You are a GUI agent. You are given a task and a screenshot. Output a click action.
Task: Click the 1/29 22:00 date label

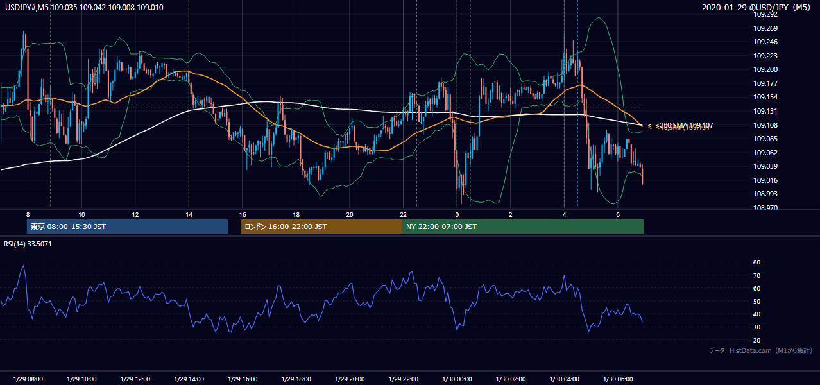point(404,379)
